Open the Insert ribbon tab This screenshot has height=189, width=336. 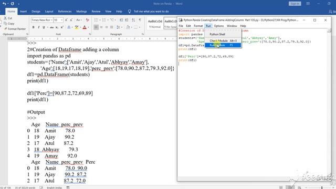pyautogui.click(x=23, y=12)
